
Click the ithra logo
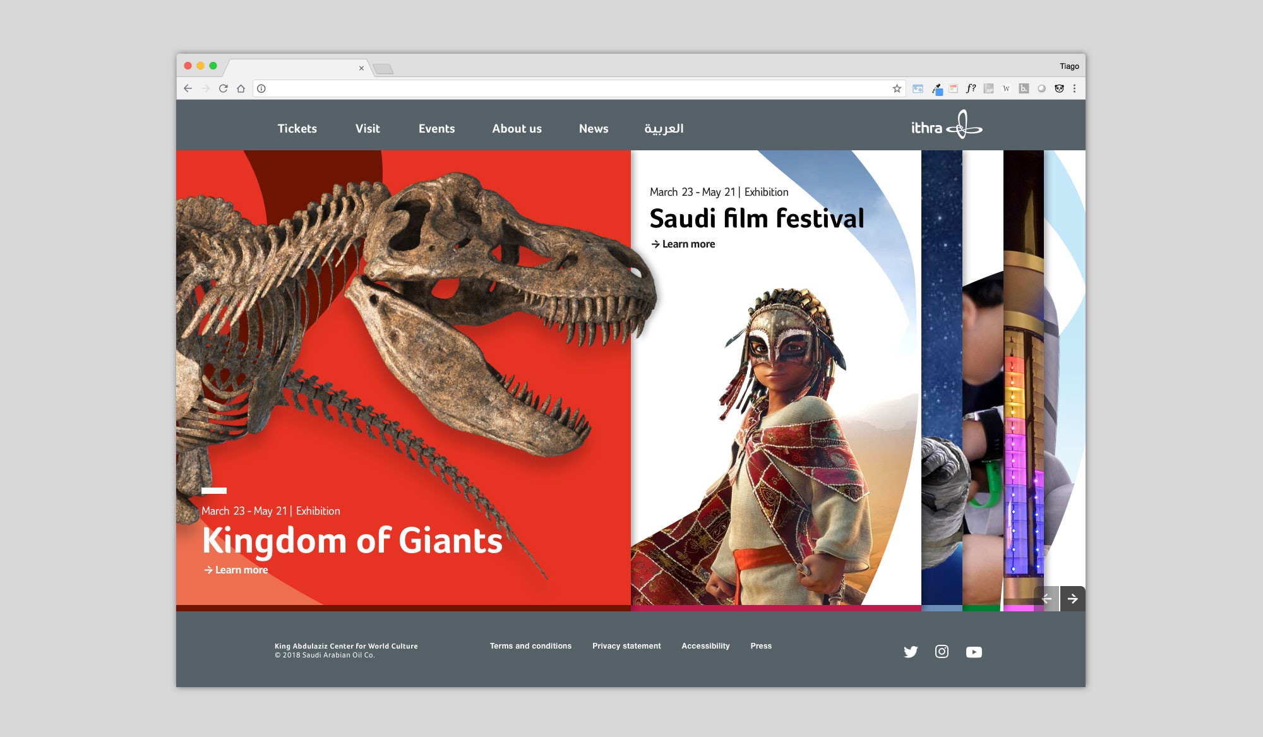tap(946, 125)
